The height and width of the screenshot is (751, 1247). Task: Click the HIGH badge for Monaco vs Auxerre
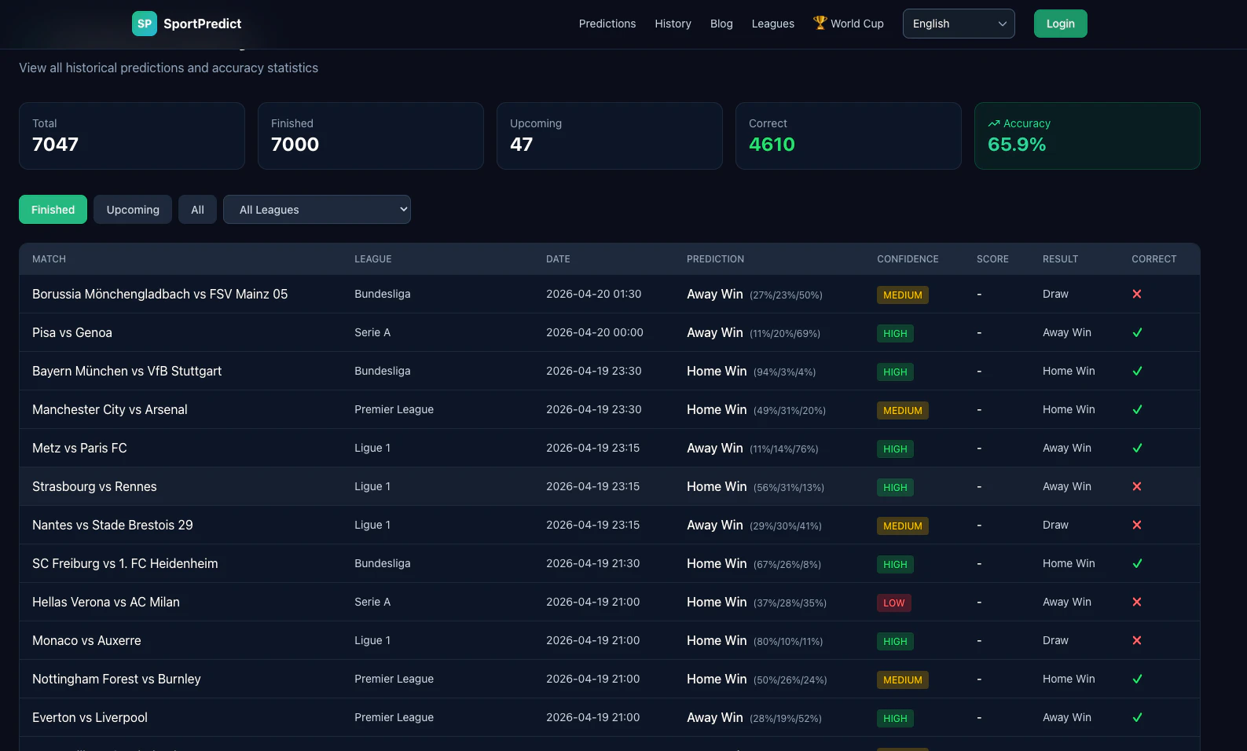895,642
